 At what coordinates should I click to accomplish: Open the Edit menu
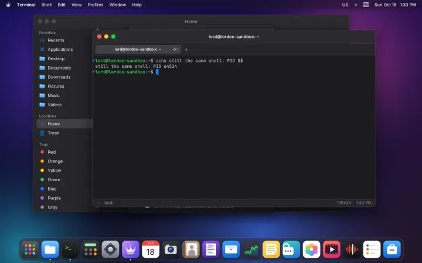pos(62,5)
